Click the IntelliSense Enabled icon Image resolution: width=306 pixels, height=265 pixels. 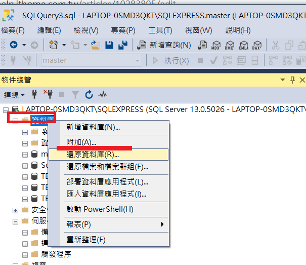point(255,60)
